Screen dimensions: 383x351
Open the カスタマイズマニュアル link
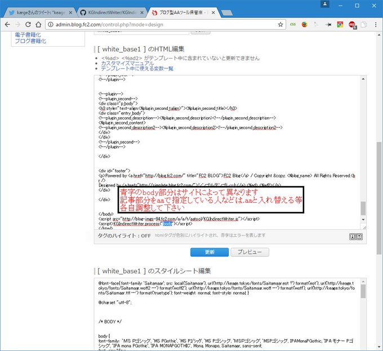tap(127, 64)
